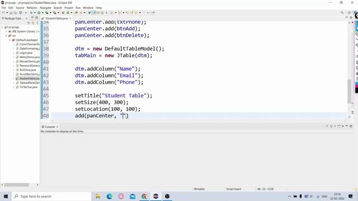Screen dimensions: 358x201
Task: Open the Package Explorer view menu
Action: [37, 23]
